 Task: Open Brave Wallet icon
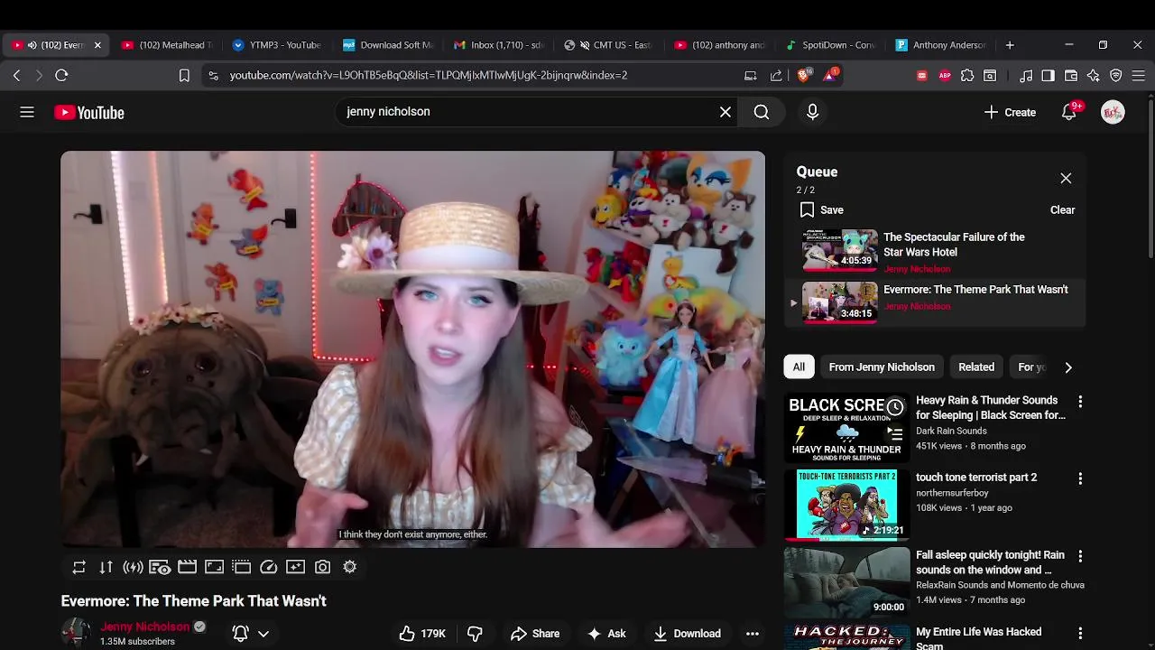click(x=1071, y=76)
